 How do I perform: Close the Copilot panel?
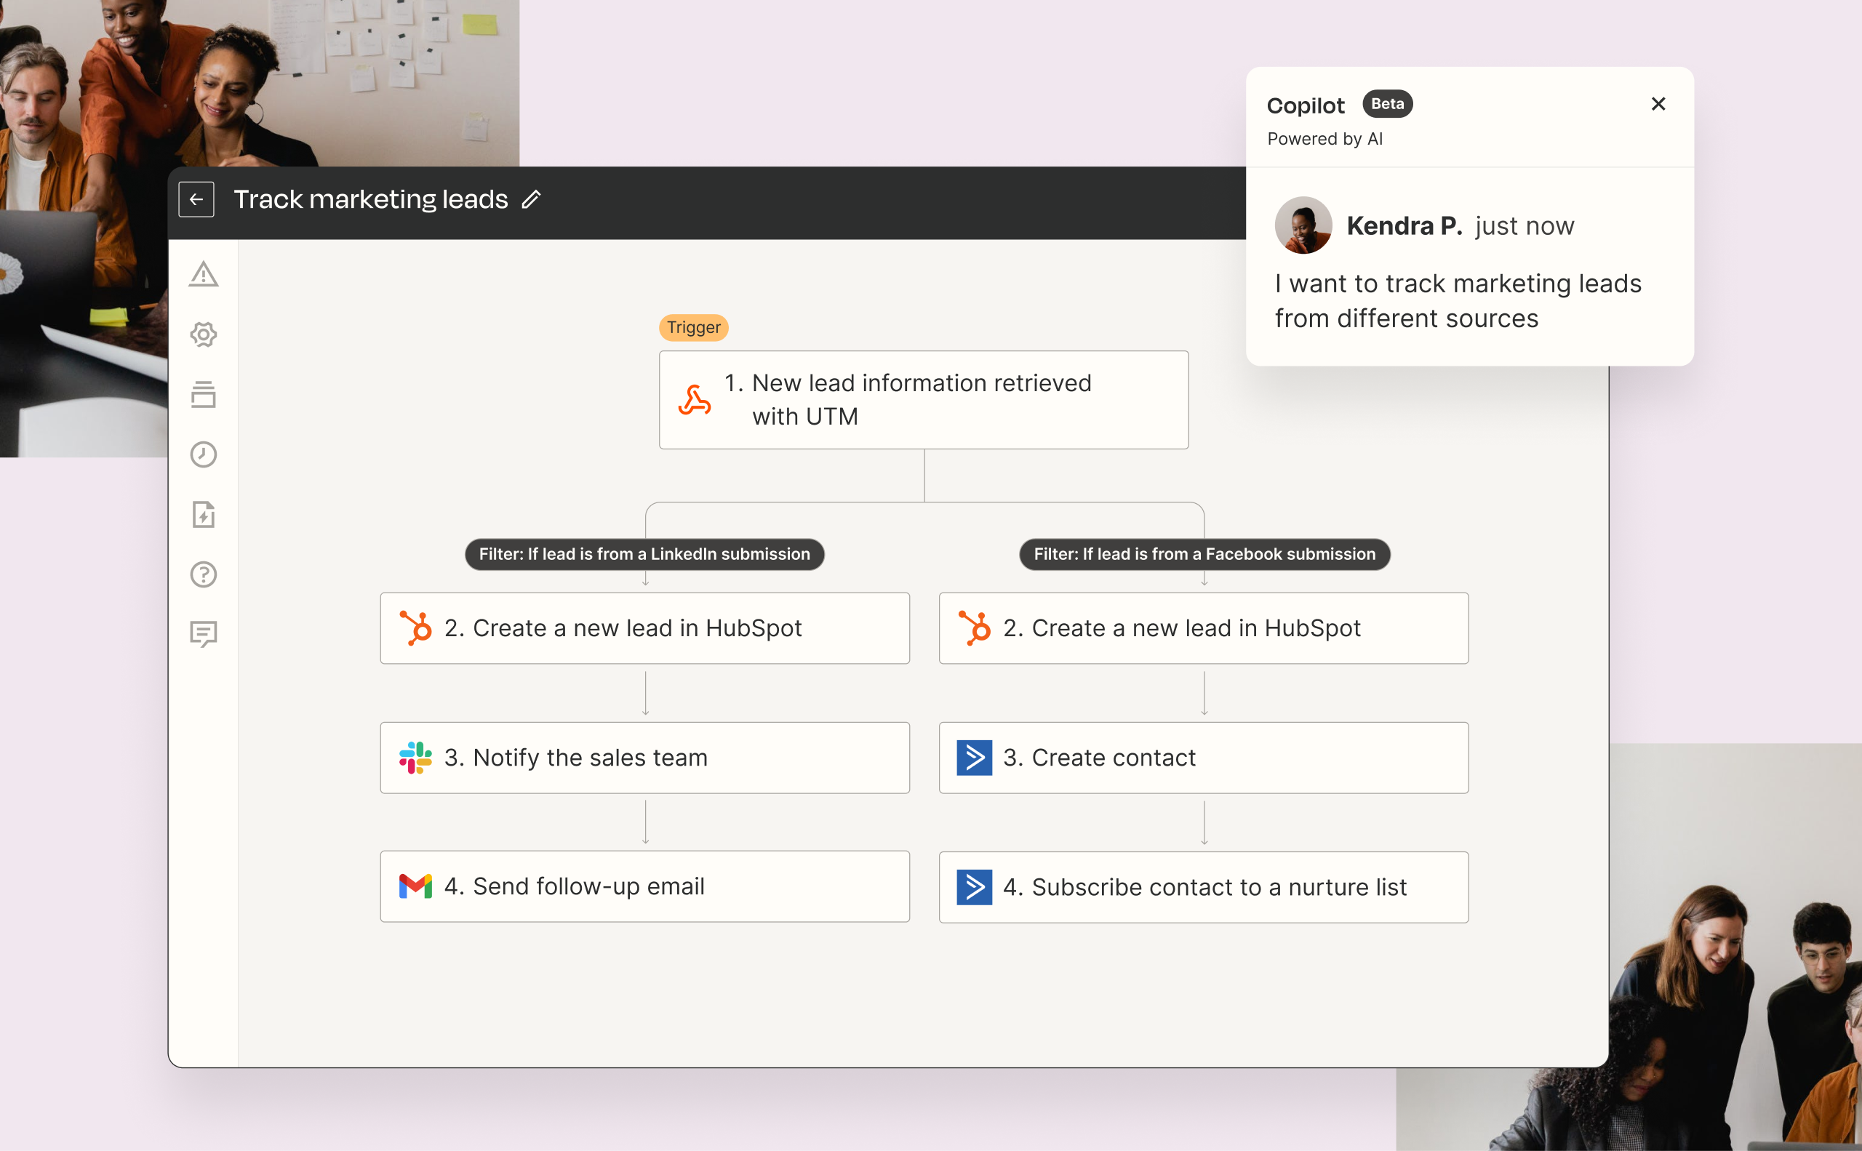(1658, 104)
